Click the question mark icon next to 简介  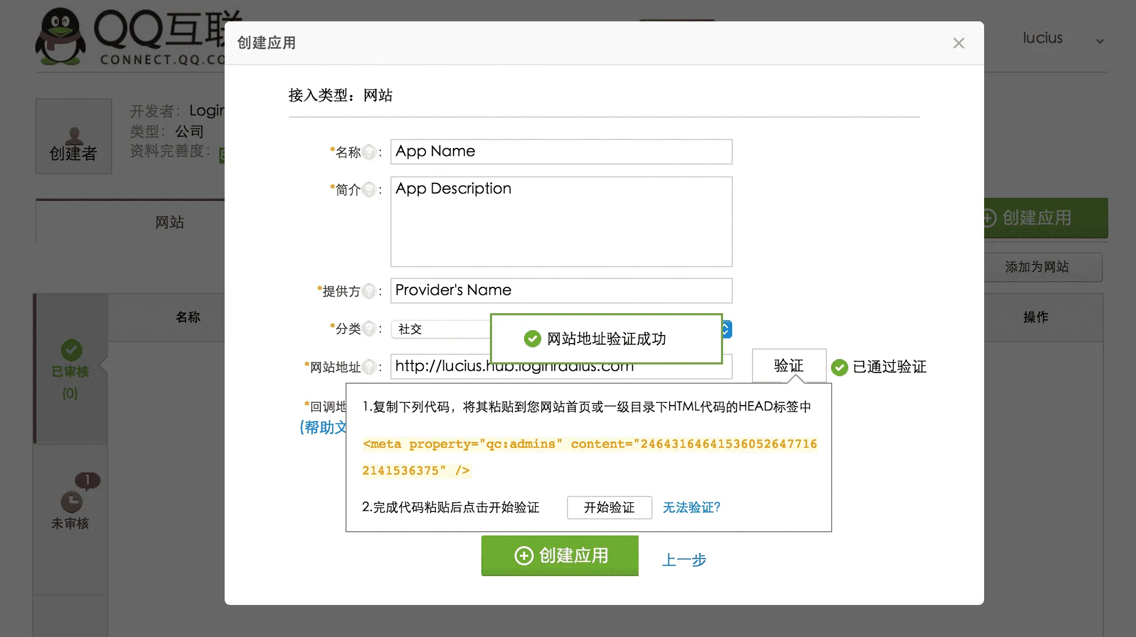(x=368, y=189)
